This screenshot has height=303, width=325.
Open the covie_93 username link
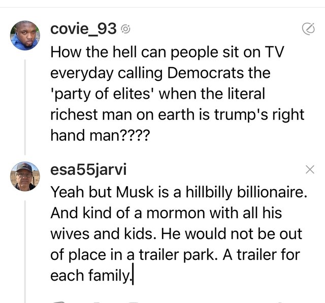coord(84,30)
